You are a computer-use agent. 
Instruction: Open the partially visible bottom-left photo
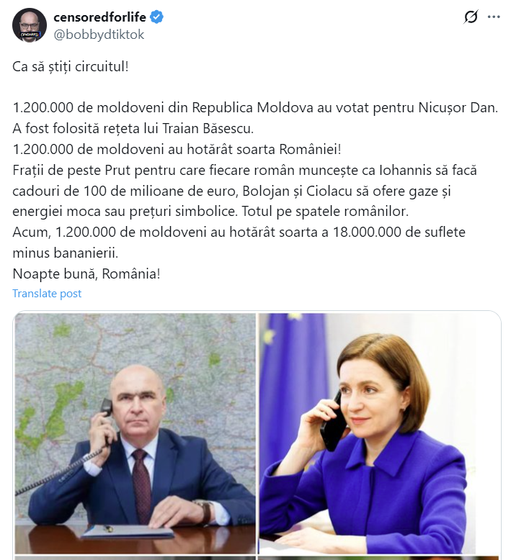pos(135,557)
